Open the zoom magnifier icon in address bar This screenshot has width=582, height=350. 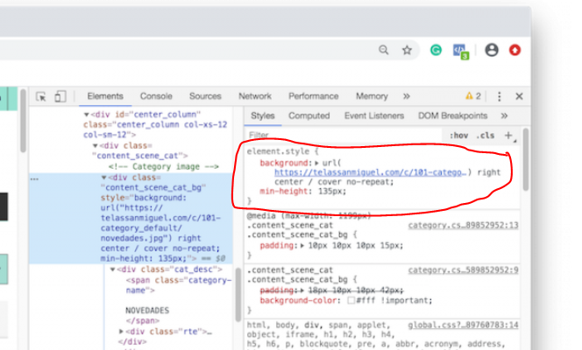point(384,51)
